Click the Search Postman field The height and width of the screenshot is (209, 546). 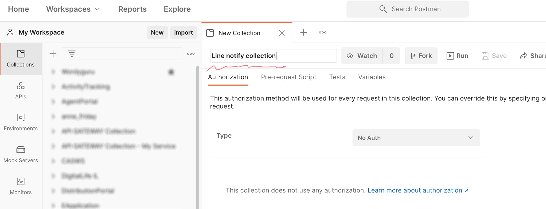coord(408,9)
